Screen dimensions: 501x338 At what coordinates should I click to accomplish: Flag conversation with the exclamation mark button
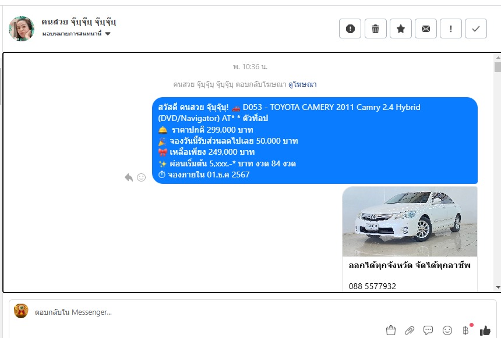pos(450,29)
